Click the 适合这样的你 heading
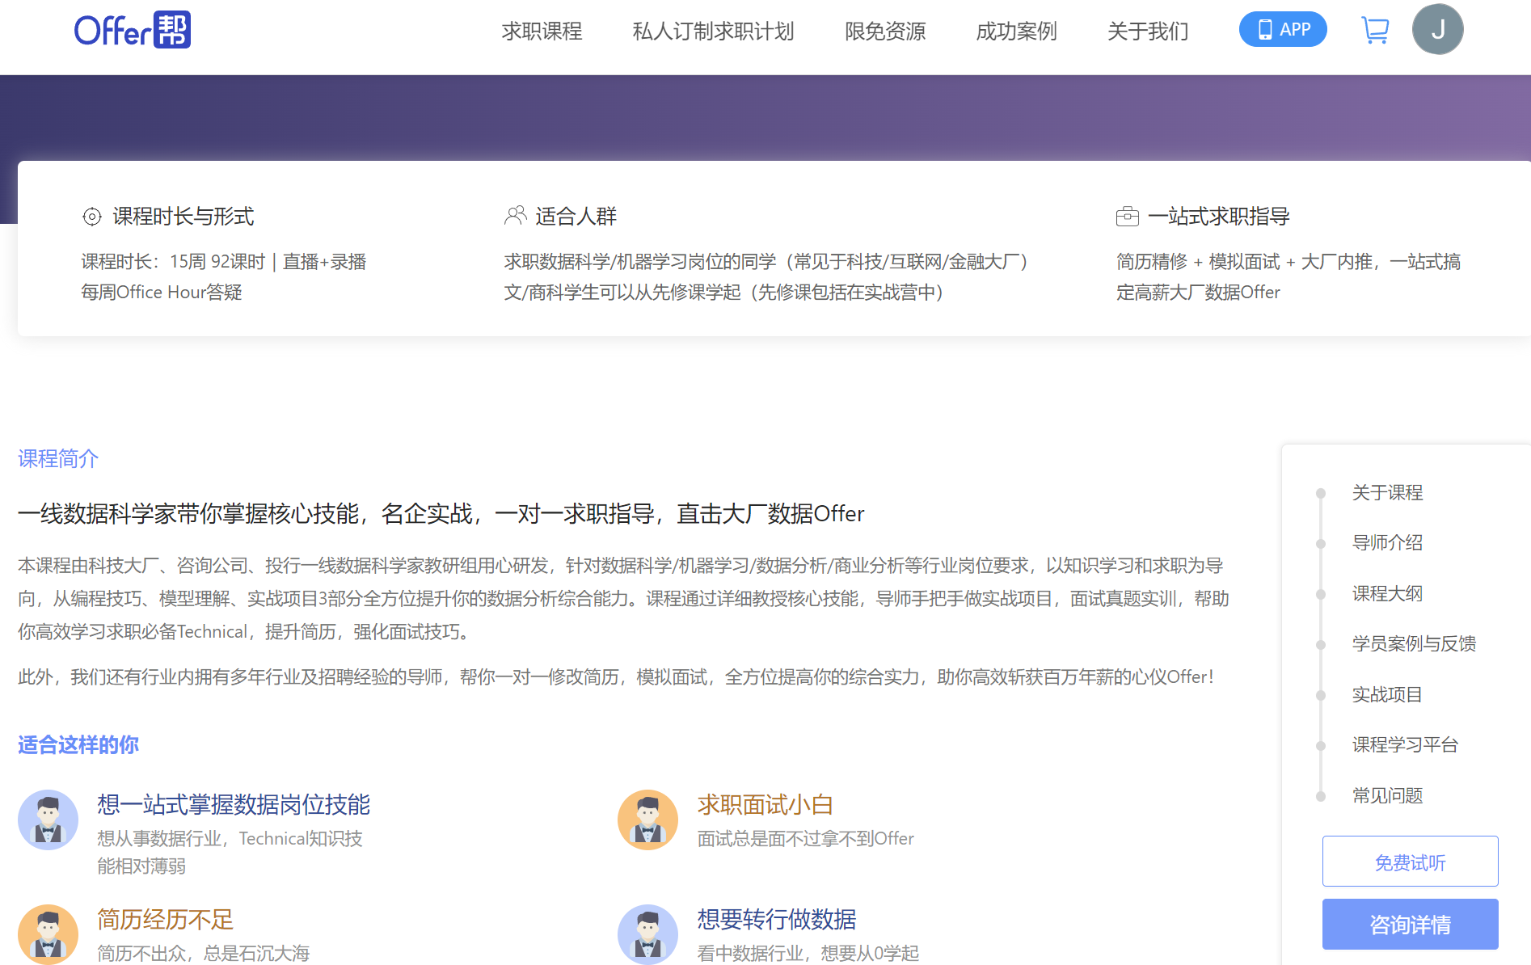Viewport: 1531px width, 965px height. 78,744
